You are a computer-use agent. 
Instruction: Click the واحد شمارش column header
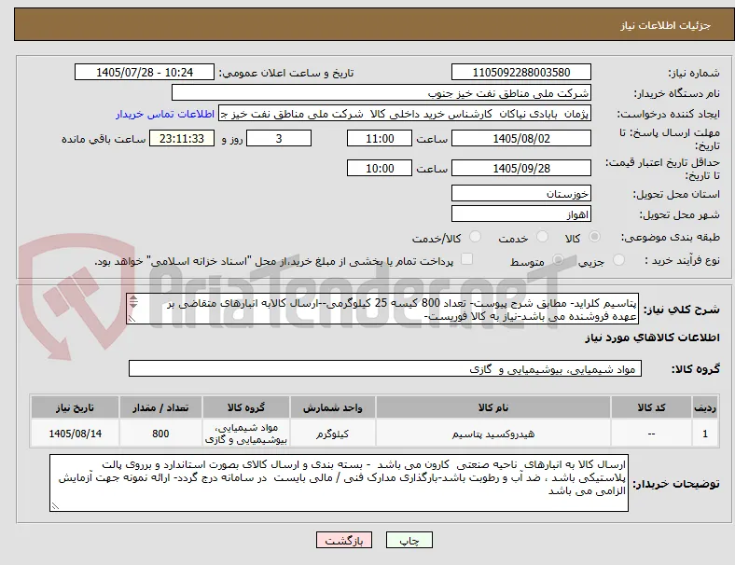click(332, 407)
